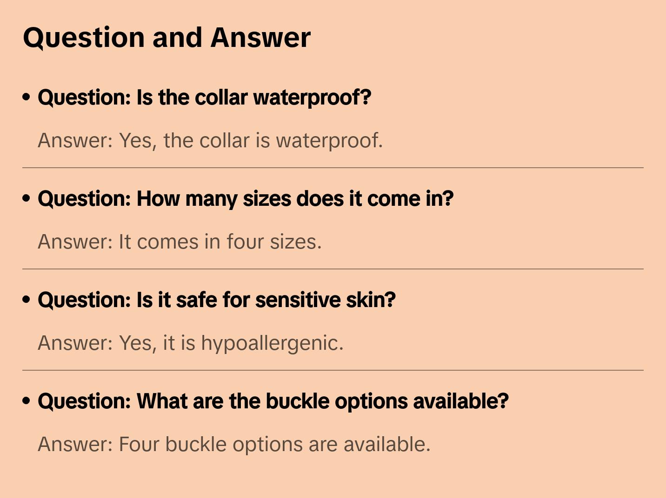666x498 pixels.
Task: Select the "How many sizes" question
Action: pos(246,199)
